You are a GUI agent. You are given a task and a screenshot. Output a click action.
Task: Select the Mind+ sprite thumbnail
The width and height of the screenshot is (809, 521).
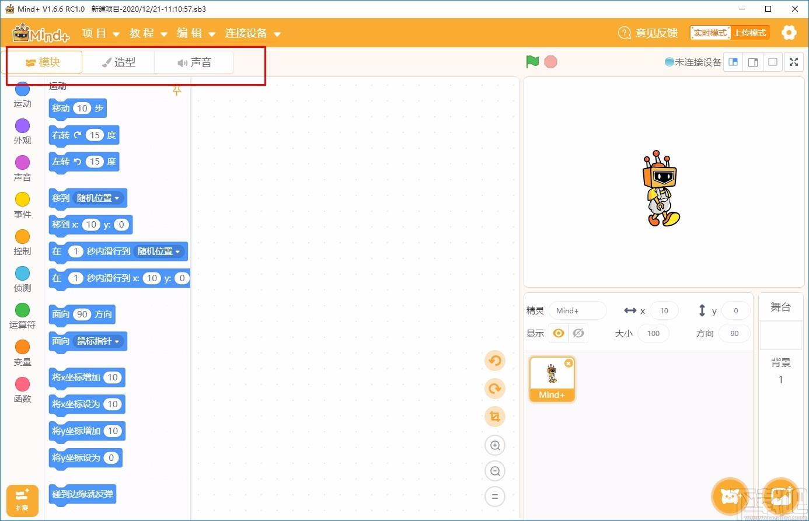[x=552, y=379]
